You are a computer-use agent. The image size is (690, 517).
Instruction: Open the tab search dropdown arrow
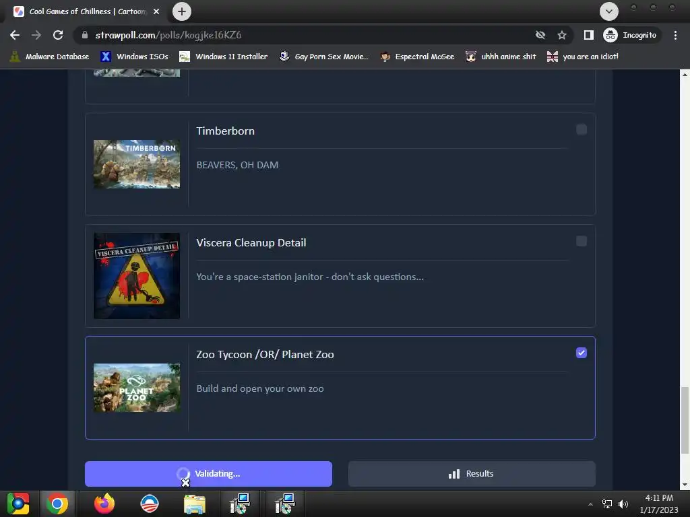pos(609,11)
